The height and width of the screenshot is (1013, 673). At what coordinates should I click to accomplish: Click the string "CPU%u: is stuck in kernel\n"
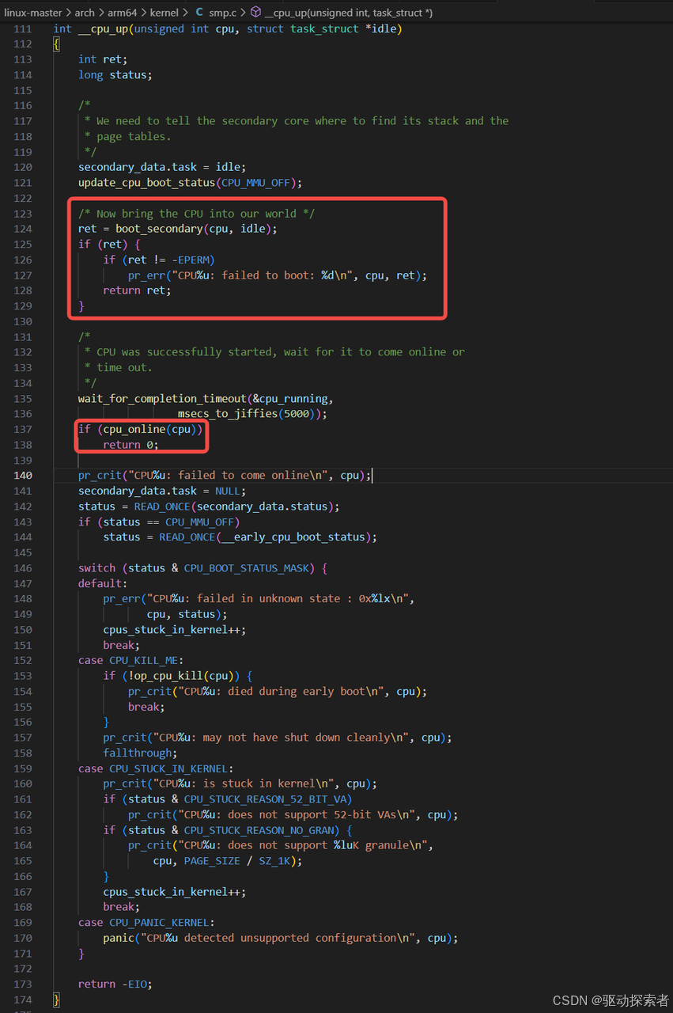243,784
